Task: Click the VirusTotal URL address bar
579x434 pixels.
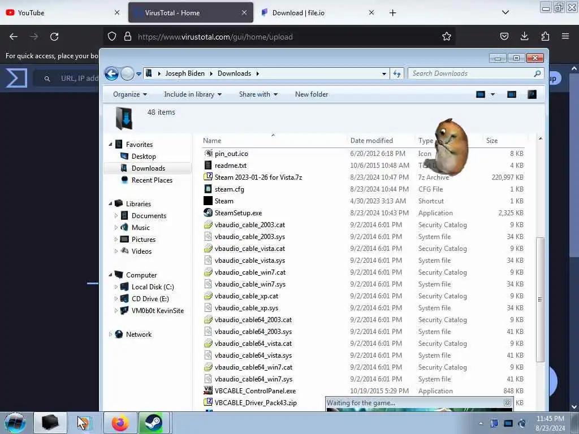Action: coord(279,37)
